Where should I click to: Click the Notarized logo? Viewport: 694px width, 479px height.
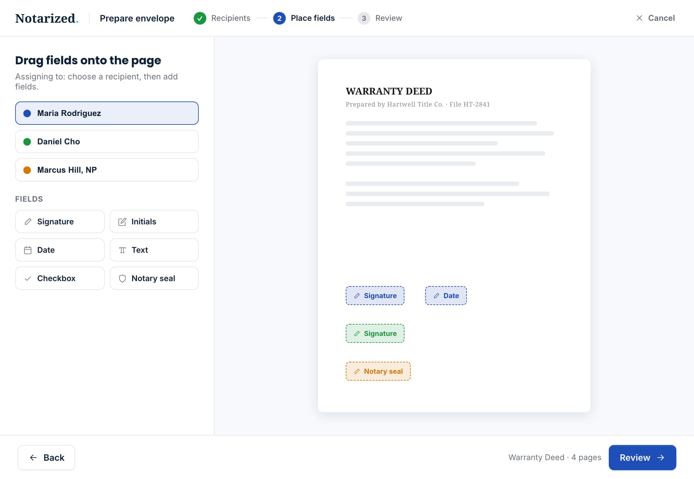pos(47,18)
